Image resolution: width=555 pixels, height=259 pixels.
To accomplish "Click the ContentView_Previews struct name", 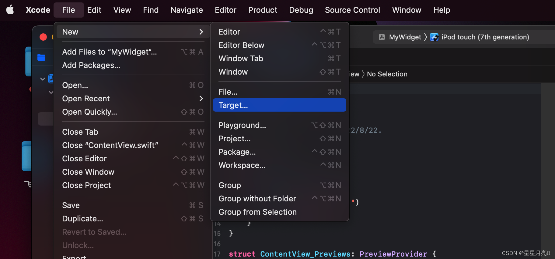I will [305, 254].
